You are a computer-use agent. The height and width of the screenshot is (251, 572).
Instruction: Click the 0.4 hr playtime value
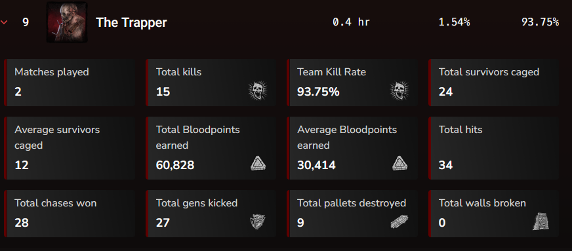(x=352, y=22)
